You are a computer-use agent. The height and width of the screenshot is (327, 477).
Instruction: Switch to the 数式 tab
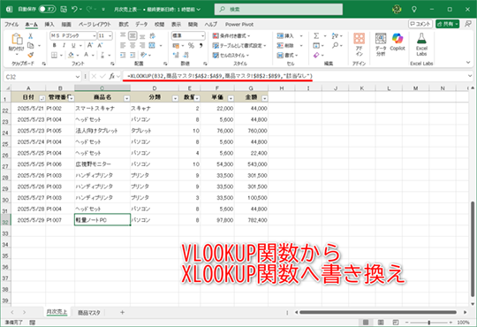pyautogui.click(x=124, y=25)
